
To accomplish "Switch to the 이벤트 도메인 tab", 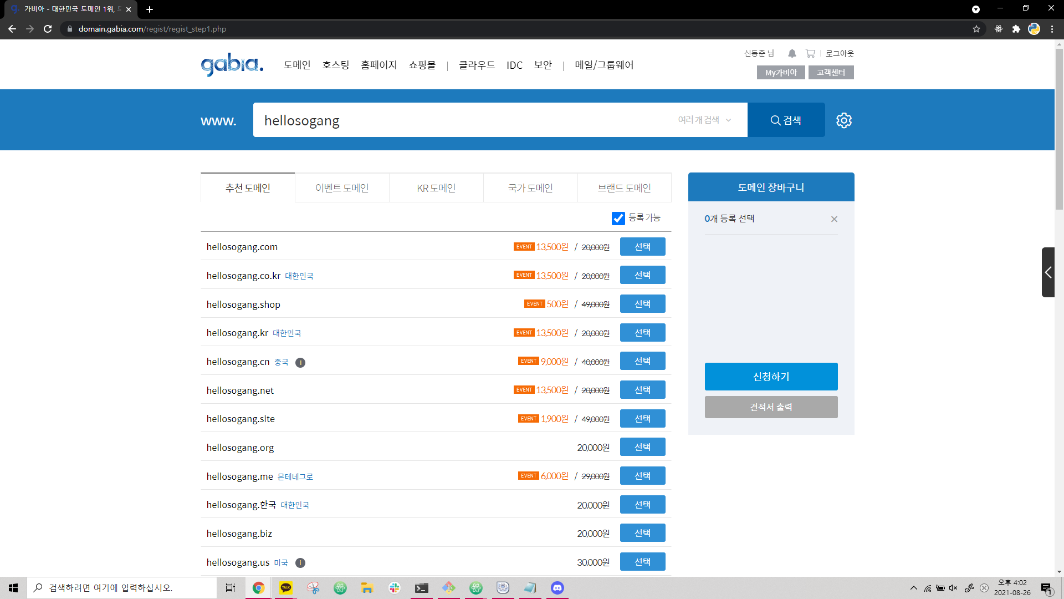I will tap(342, 188).
